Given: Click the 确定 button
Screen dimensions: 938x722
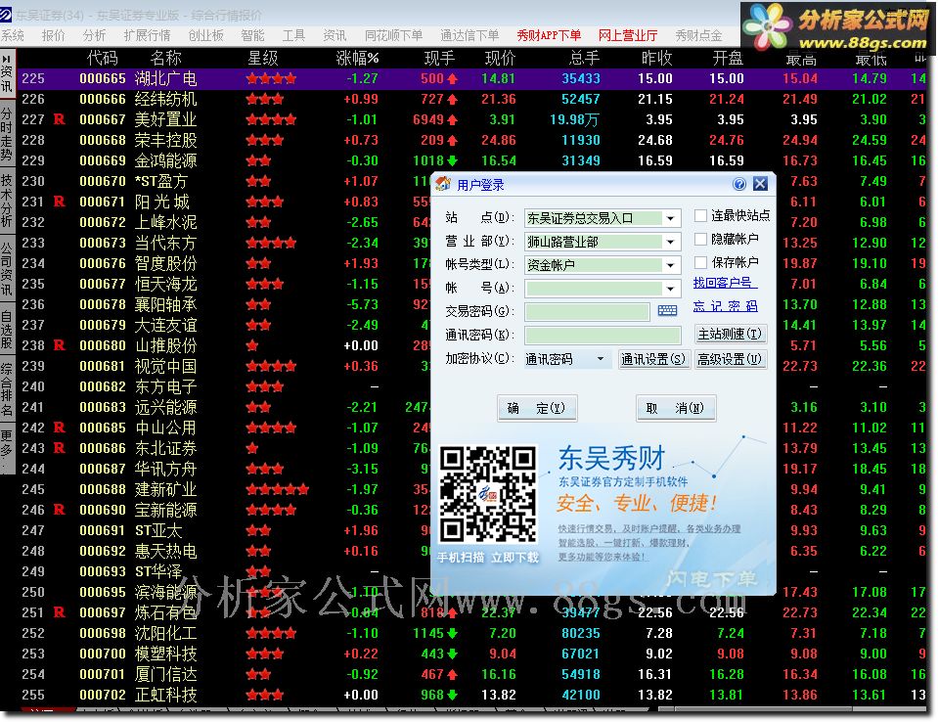Looking at the screenshot, I should coord(537,409).
